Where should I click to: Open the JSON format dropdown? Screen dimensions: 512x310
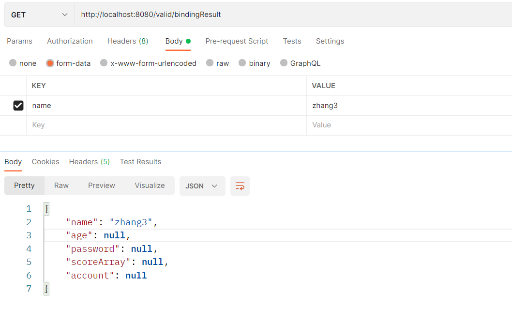pos(202,186)
